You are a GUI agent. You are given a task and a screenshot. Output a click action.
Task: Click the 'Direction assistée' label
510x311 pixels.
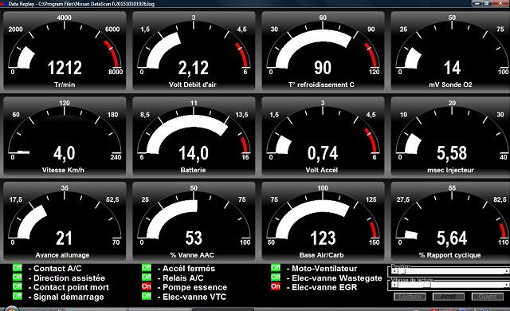(x=69, y=278)
